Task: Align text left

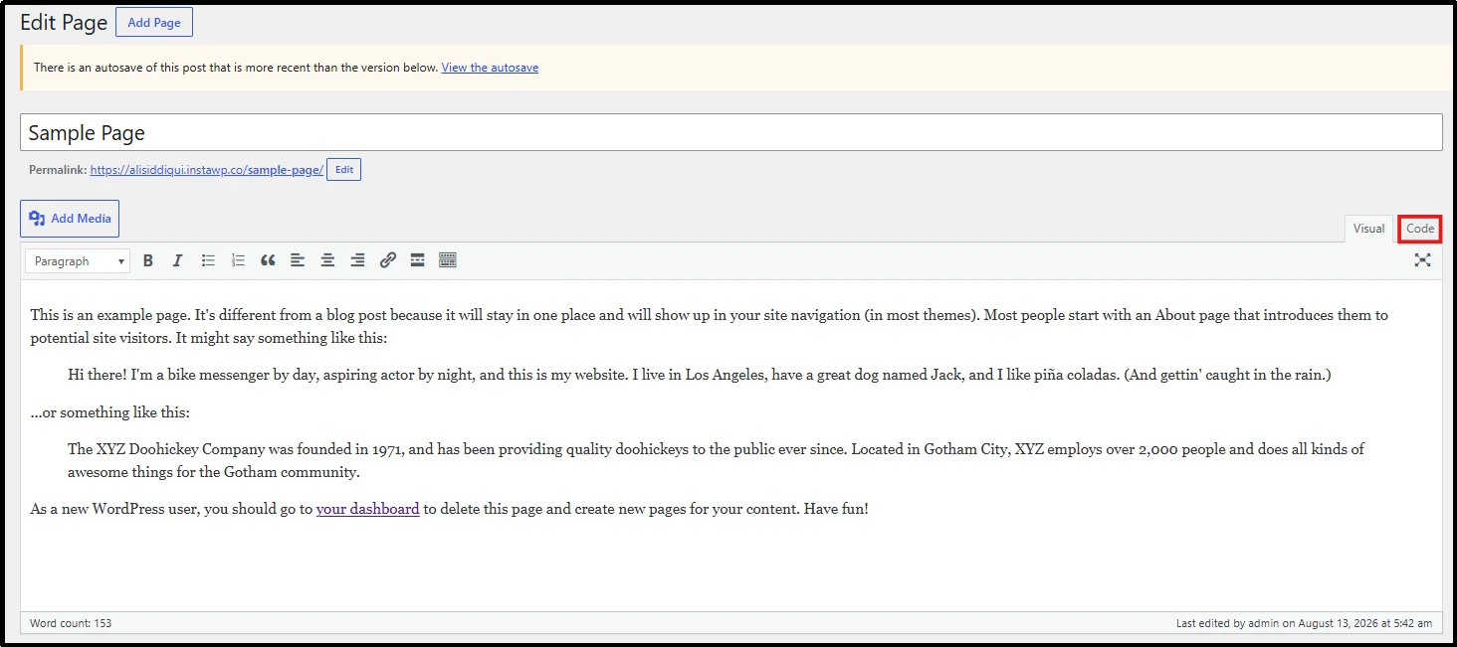Action: point(298,260)
